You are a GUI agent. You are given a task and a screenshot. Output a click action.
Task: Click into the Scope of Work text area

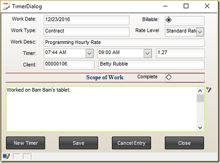pos(101,109)
